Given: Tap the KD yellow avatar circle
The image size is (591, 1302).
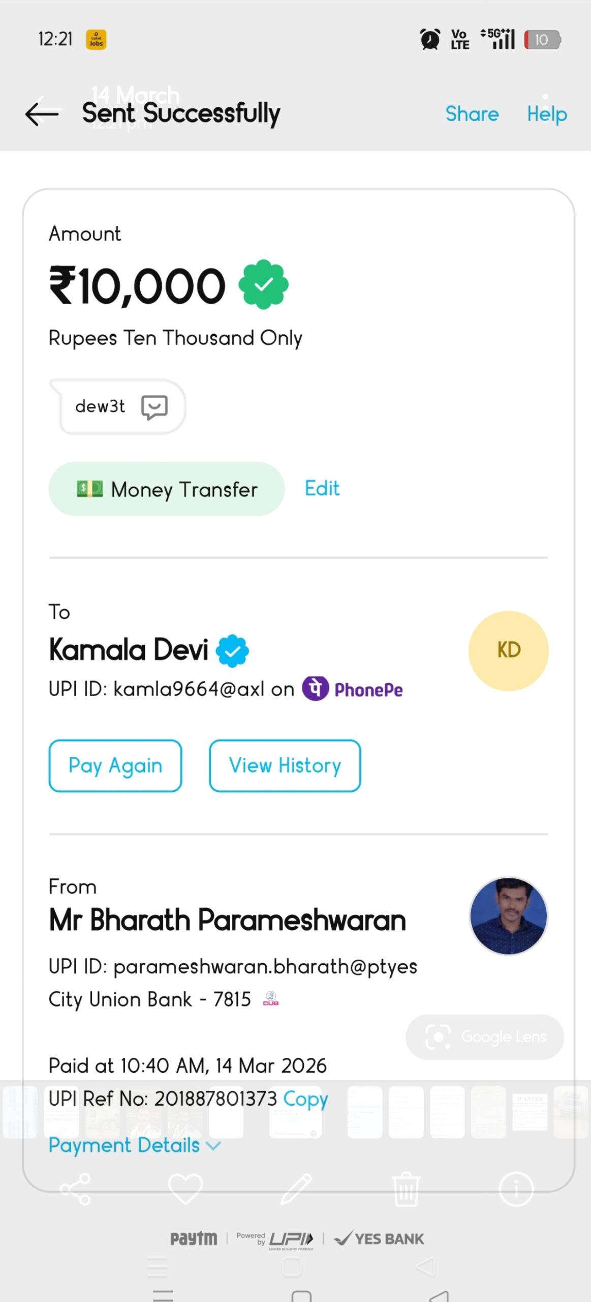Looking at the screenshot, I should 508,650.
